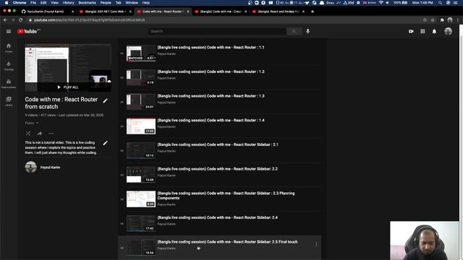Image resolution: width=463 pixels, height=260 pixels.
Task: Open Library in the sidebar
Action: (9, 101)
